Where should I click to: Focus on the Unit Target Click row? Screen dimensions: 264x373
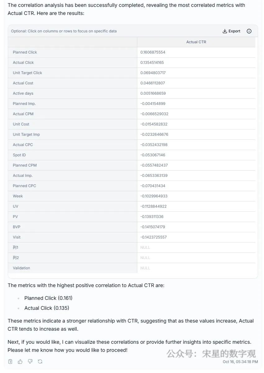tap(27, 73)
